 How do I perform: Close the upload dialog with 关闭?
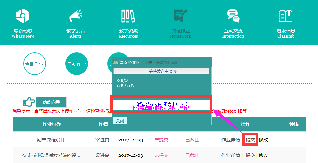[x=120, y=121]
